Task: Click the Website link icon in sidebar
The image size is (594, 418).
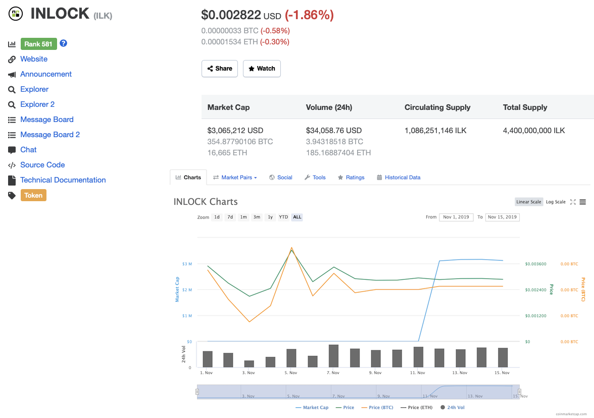Action: pyautogui.click(x=11, y=59)
